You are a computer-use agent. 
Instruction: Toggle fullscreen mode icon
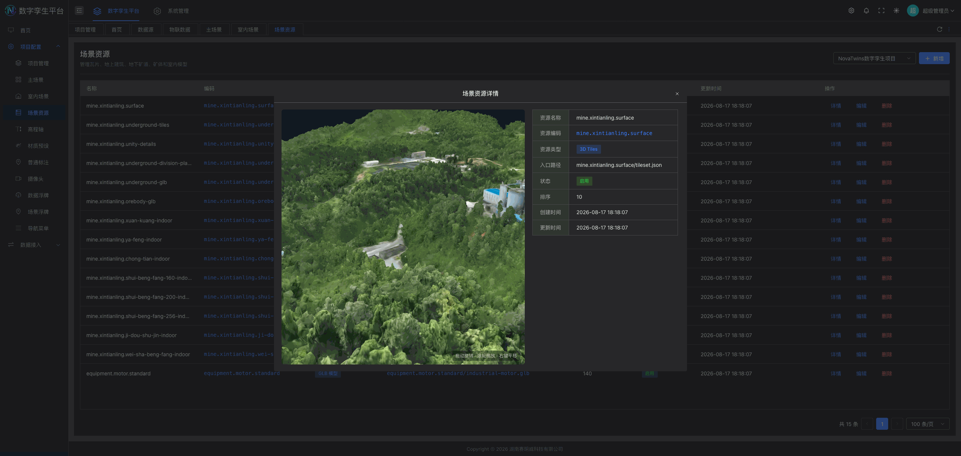click(x=881, y=10)
